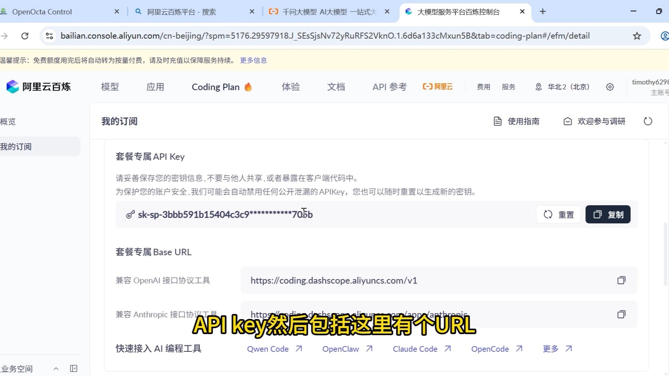The image size is (669, 376).
Task: Go to the 阿里云 home link
Action: click(438, 87)
